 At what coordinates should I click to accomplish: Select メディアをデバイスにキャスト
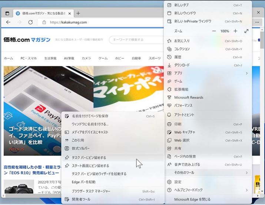coord(113,132)
